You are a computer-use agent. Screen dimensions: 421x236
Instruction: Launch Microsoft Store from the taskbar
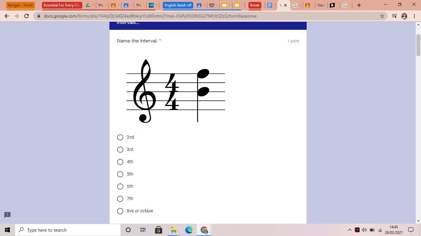(158, 230)
